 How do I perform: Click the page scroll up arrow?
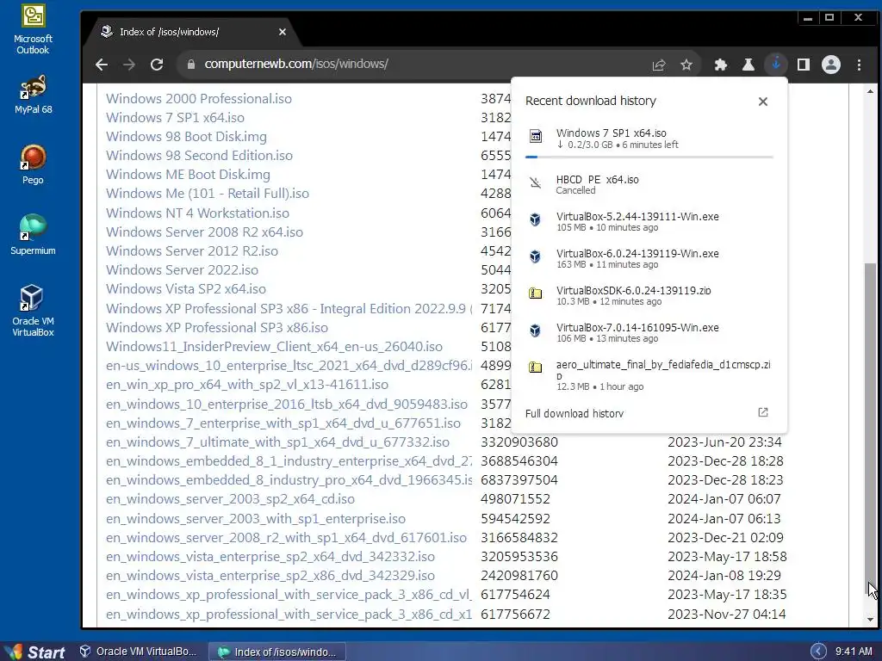tap(870, 91)
